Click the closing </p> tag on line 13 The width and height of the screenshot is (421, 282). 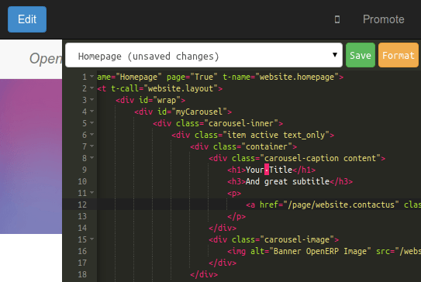(x=236, y=216)
